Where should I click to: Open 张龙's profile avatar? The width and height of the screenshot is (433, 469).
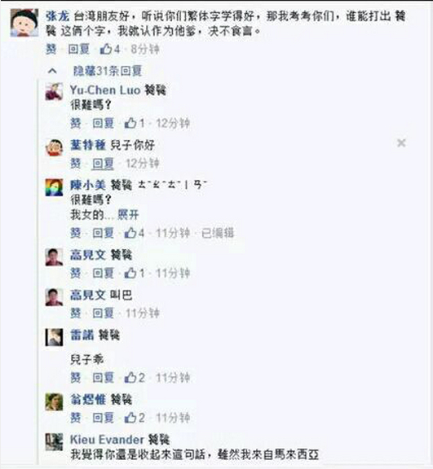point(24,23)
